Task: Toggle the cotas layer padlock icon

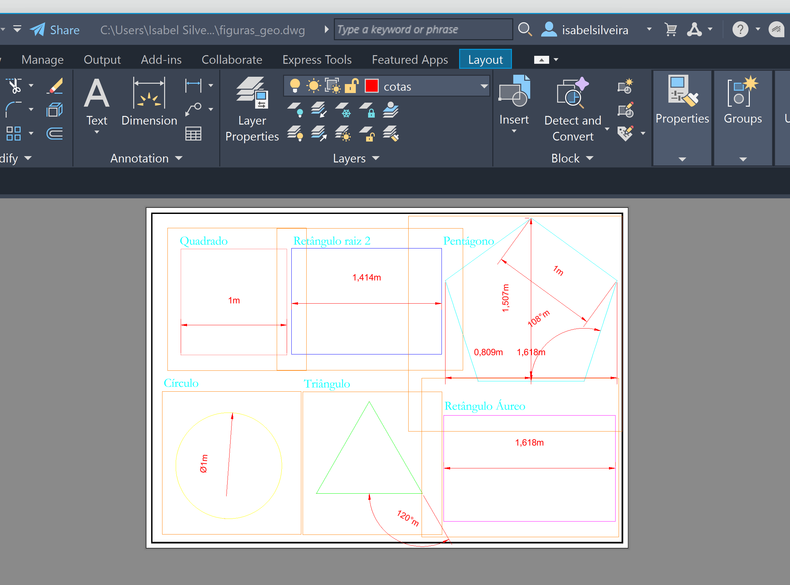Action: tap(351, 86)
